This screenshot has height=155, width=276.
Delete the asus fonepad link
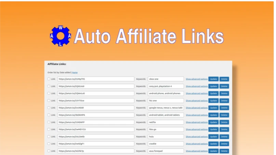[x=224, y=151]
